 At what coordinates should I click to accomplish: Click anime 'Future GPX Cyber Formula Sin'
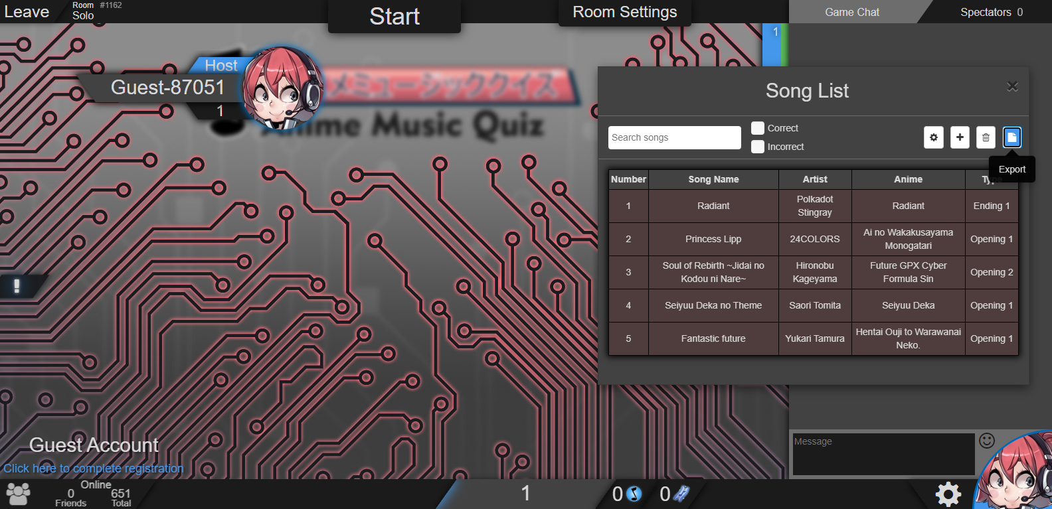tap(908, 272)
